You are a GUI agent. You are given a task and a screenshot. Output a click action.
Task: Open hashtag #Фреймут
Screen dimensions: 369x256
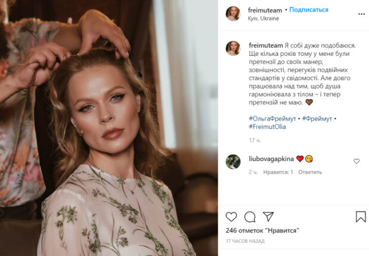point(317,118)
